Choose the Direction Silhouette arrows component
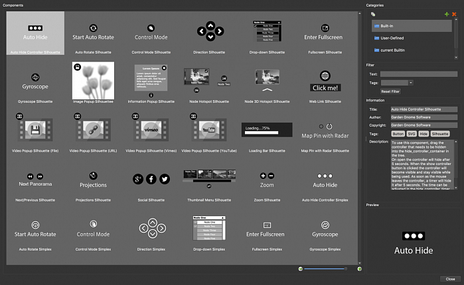This screenshot has width=464, height=285. [210, 31]
